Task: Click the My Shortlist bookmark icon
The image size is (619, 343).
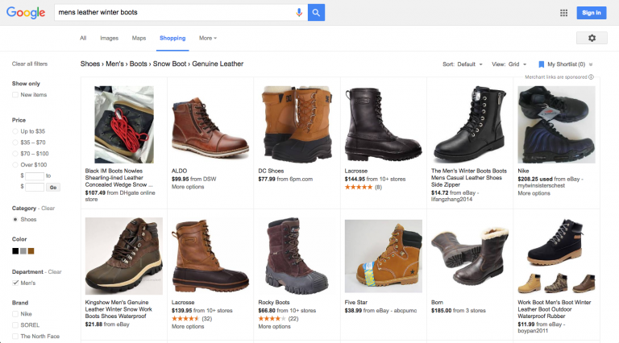Action: (x=542, y=64)
